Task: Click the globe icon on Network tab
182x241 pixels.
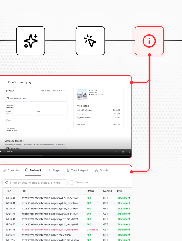Action: [x=27, y=170]
